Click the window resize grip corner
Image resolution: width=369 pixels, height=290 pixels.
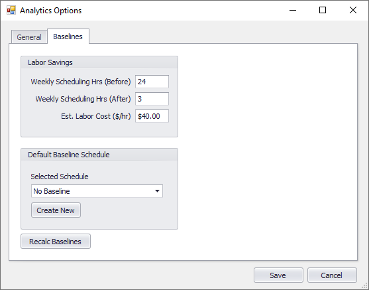pos(364,286)
